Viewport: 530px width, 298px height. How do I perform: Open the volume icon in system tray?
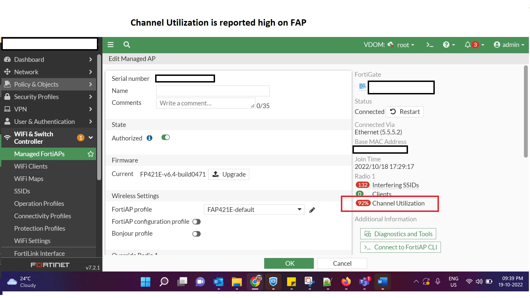click(479, 281)
